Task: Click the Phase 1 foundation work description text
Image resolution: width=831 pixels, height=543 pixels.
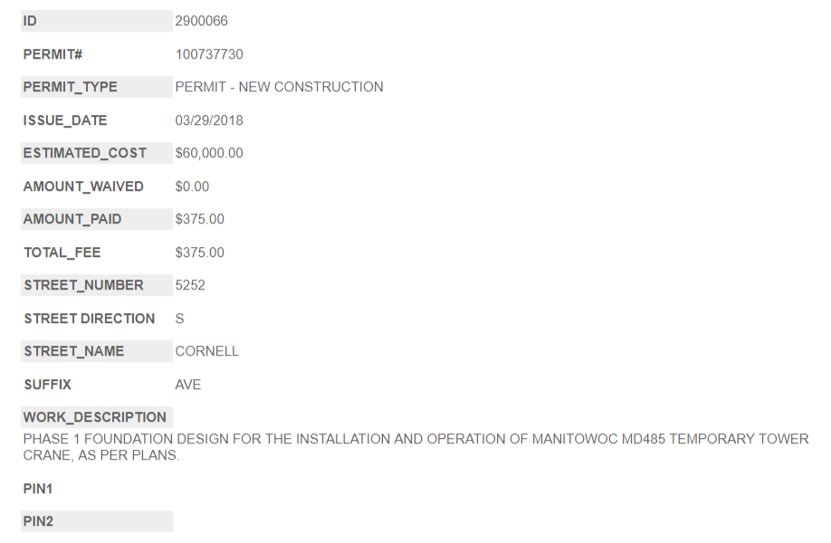Action: tap(415, 447)
